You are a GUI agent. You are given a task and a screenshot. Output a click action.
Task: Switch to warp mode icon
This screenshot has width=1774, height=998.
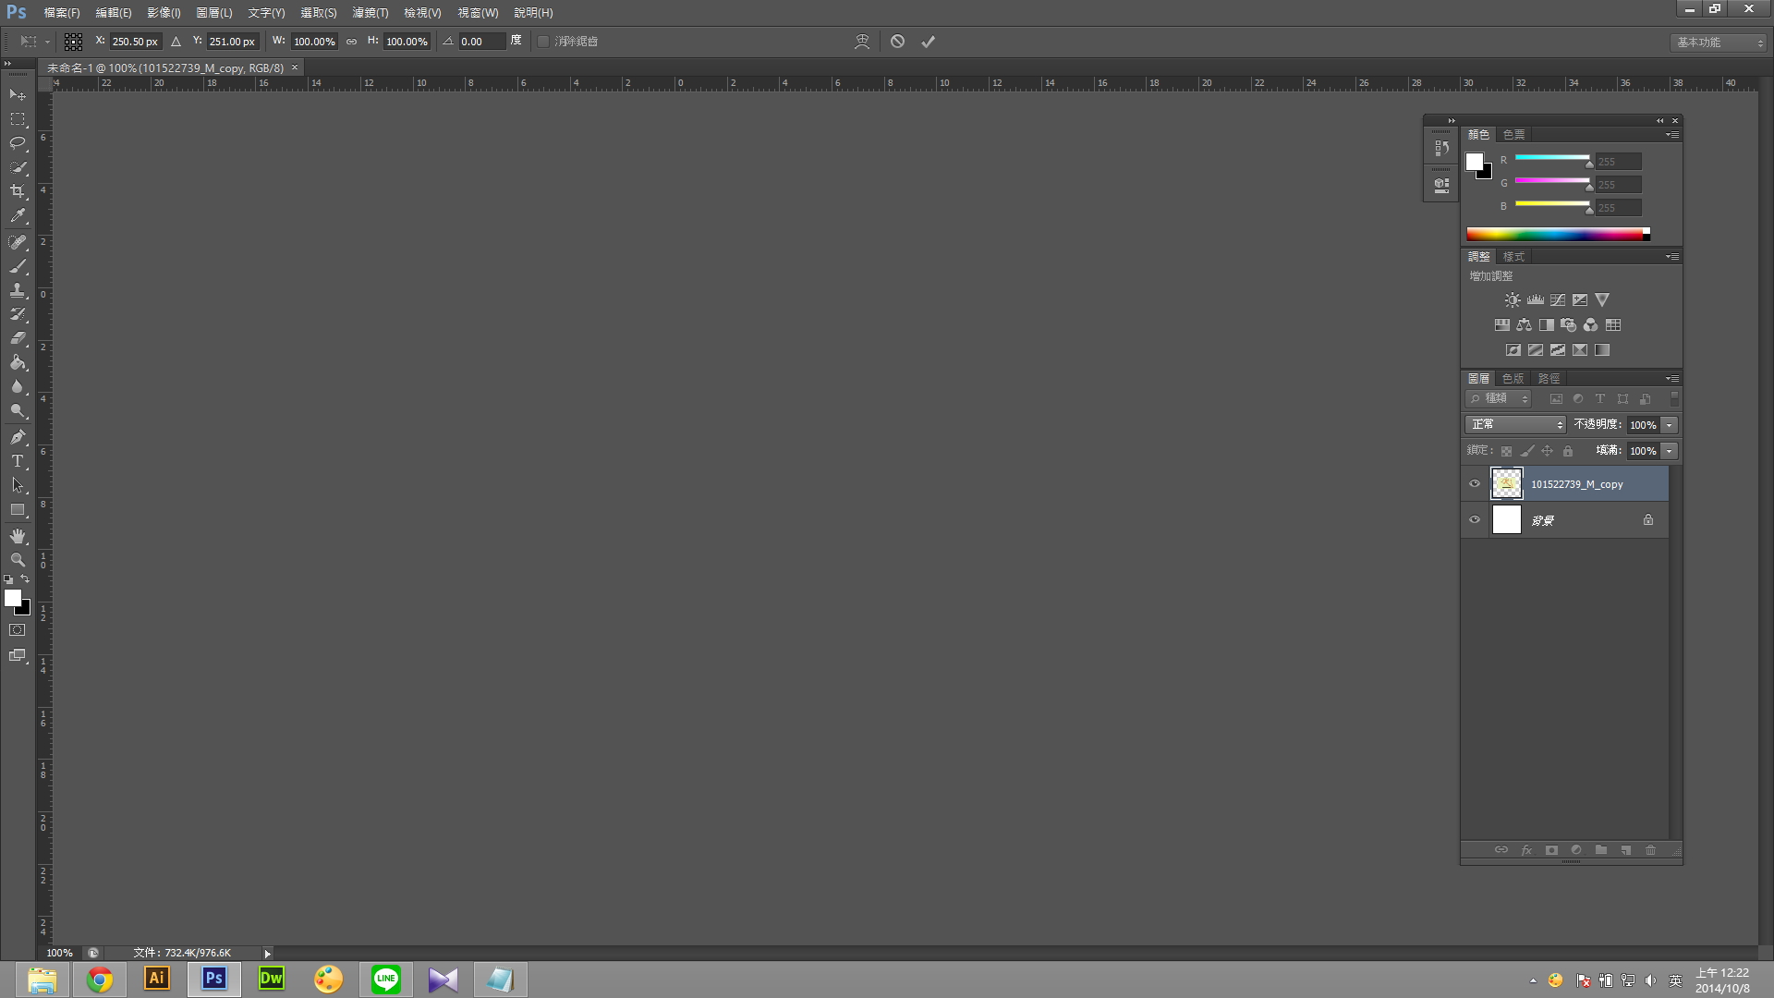pos(862,42)
